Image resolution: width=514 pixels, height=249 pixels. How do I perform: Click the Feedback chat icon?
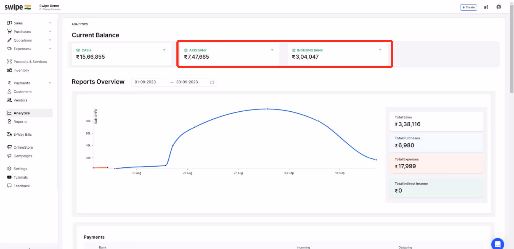[9, 186]
